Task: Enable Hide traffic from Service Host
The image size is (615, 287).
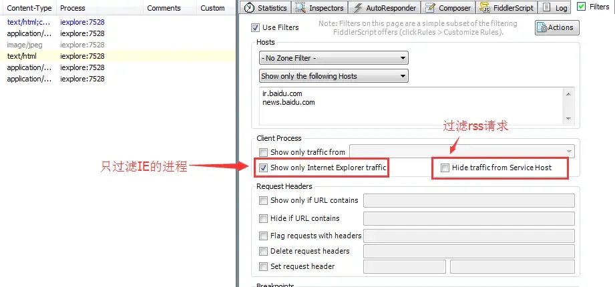Action: tap(445, 168)
